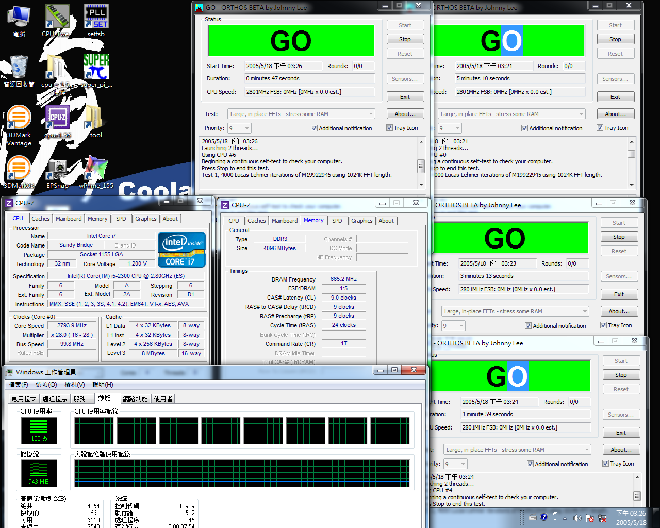The width and height of the screenshot is (660, 528).
Task: Click About... in front ORTHOS window
Action: point(405,114)
